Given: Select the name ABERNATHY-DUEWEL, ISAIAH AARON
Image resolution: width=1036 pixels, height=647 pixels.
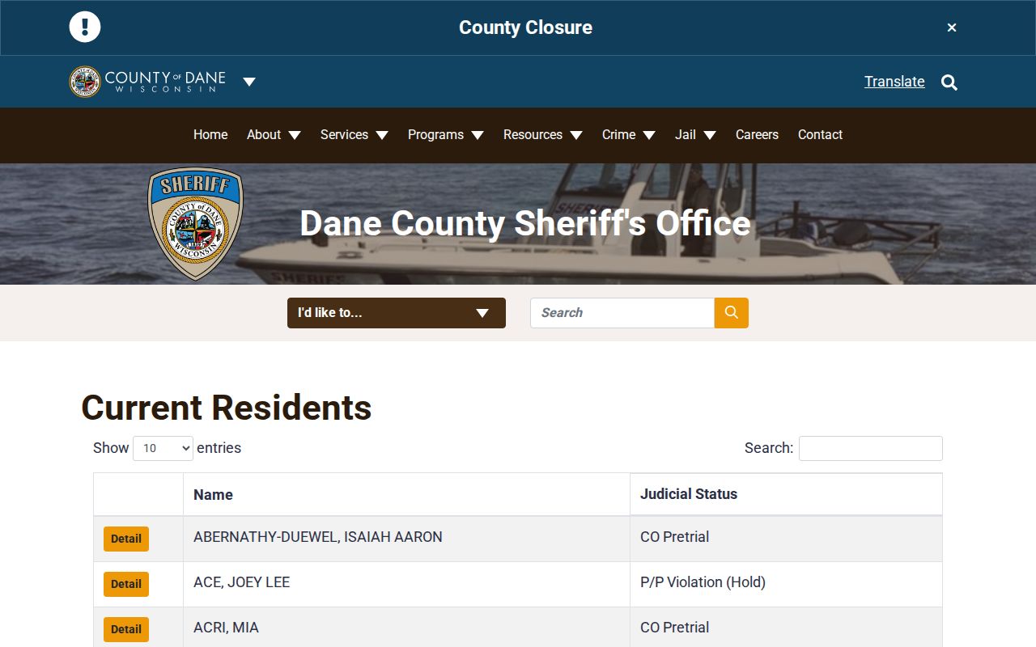Looking at the screenshot, I should [x=318, y=537].
